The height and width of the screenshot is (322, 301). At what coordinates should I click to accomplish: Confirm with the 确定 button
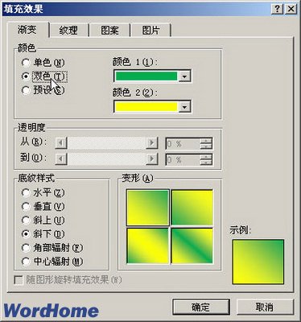[x=201, y=308]
